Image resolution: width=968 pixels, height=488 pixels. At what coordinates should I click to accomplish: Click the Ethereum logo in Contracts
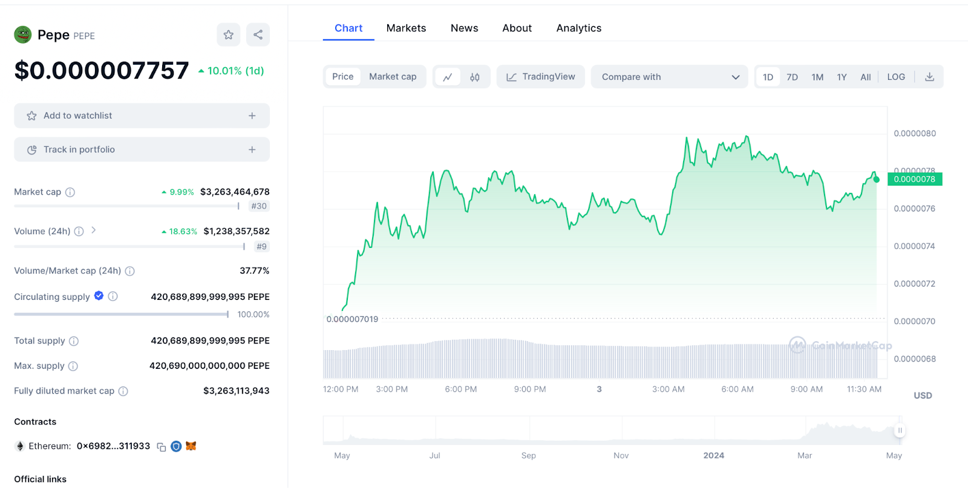20,446
